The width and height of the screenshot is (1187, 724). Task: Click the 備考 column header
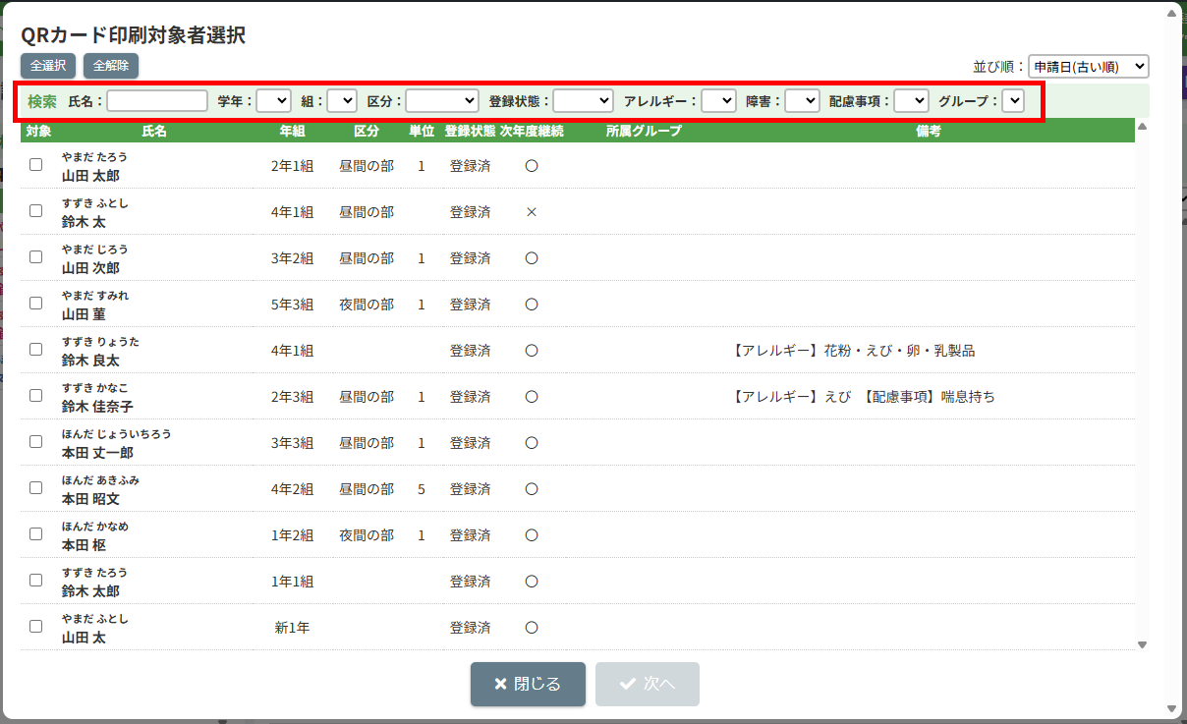point(928,131)
